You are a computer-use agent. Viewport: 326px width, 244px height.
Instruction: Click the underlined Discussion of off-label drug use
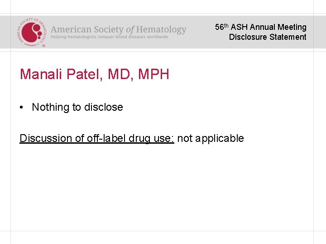click(x=97, y=138)
